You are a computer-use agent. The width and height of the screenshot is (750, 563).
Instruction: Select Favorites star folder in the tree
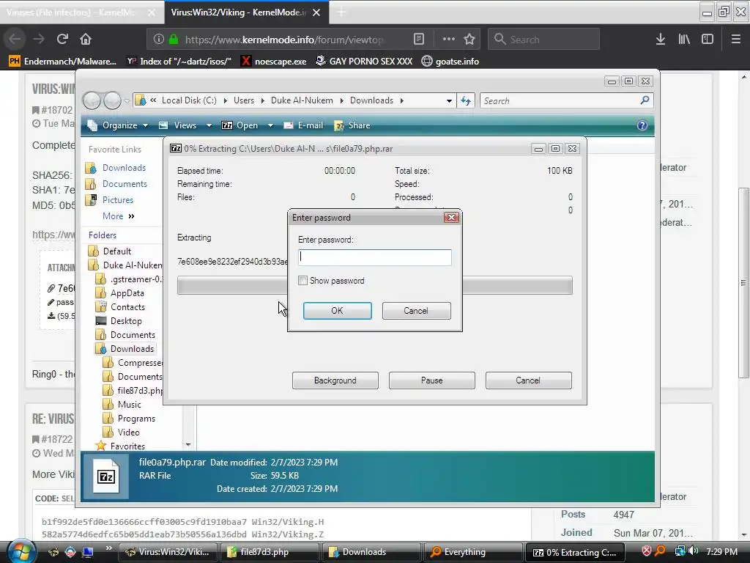point(127,446)
